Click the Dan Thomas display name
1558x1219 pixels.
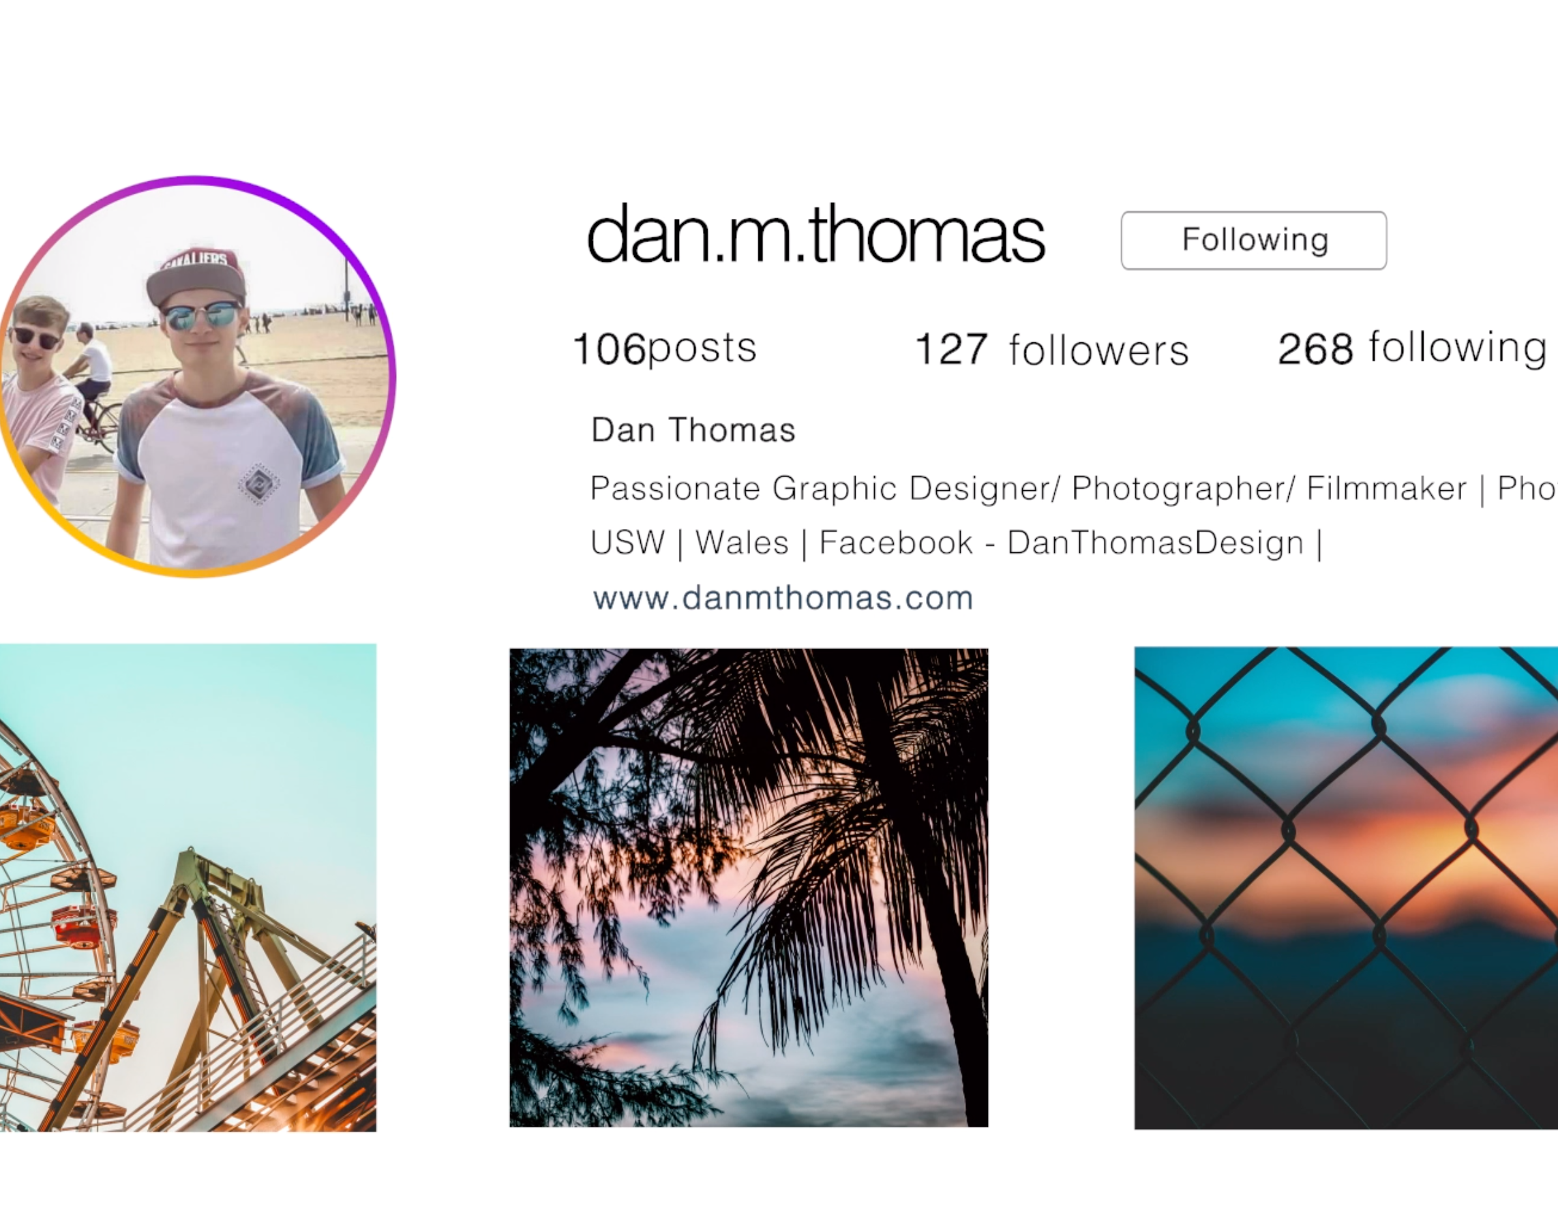[x=693, y=430]
